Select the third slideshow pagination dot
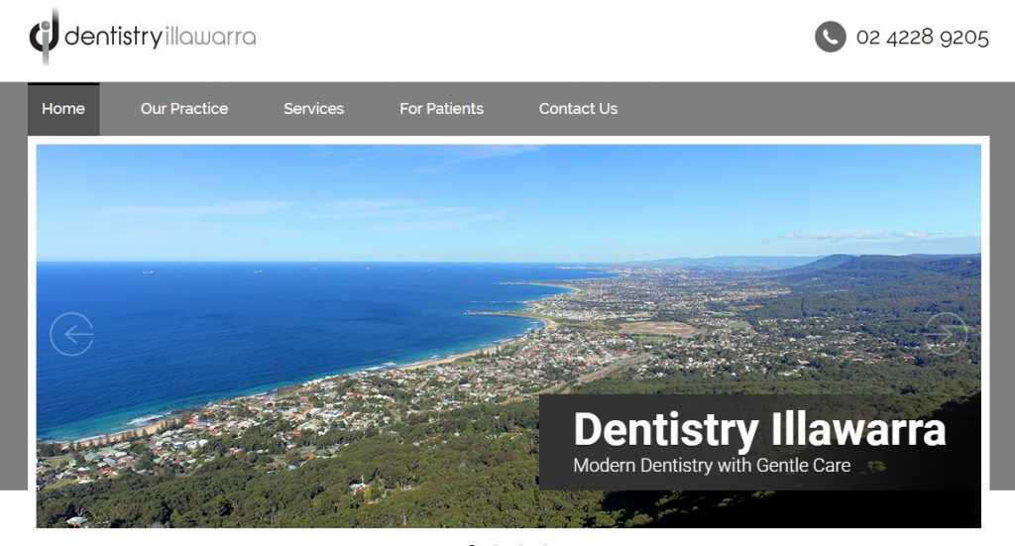The image size is (1015, 546). click(520, 545)
